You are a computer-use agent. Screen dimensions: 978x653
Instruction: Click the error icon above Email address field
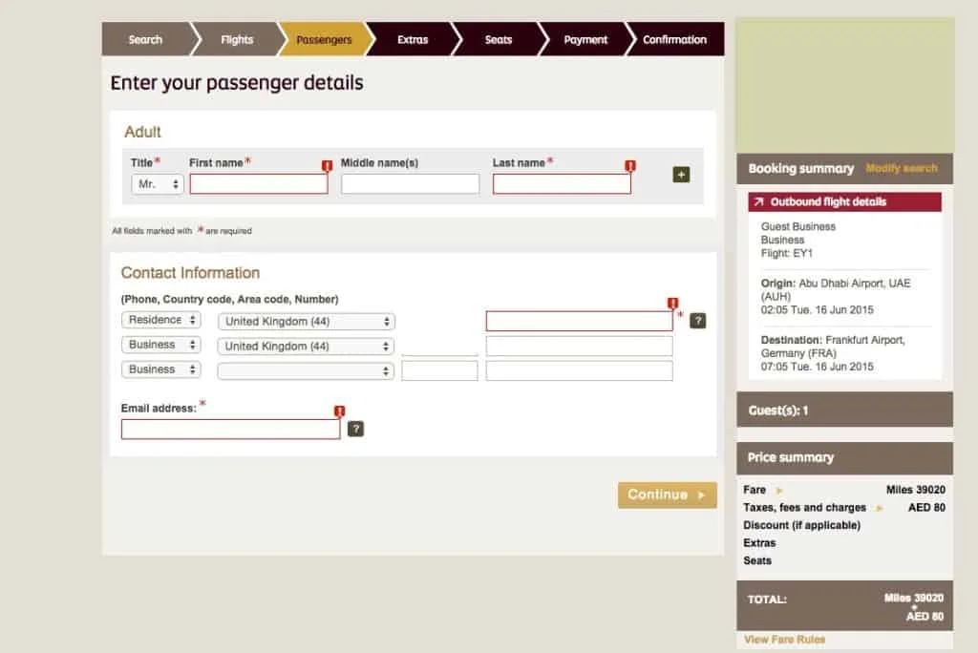339,411
